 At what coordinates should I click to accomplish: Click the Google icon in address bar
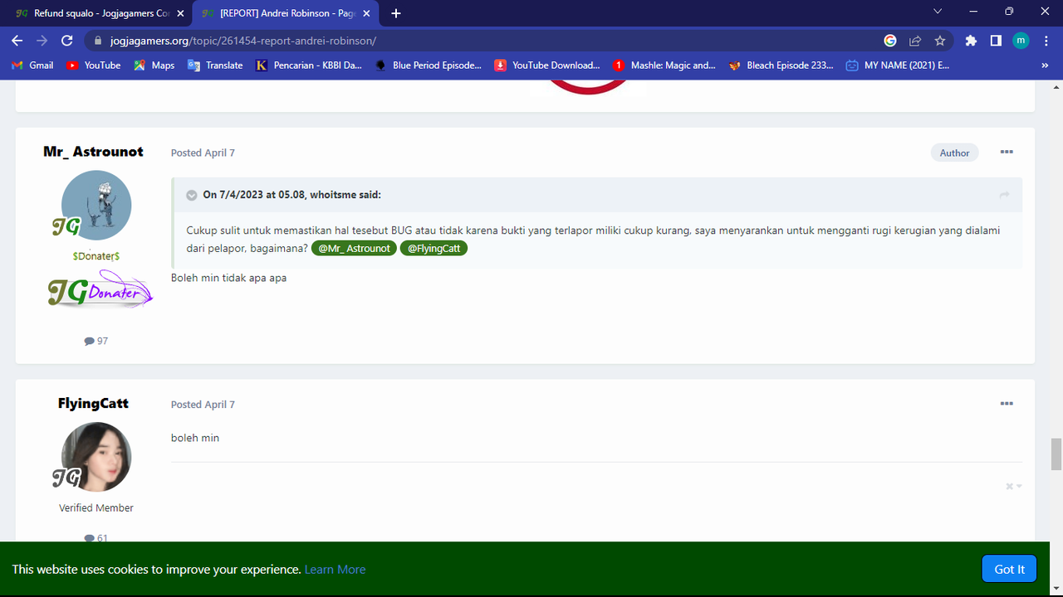coord(889,41)
